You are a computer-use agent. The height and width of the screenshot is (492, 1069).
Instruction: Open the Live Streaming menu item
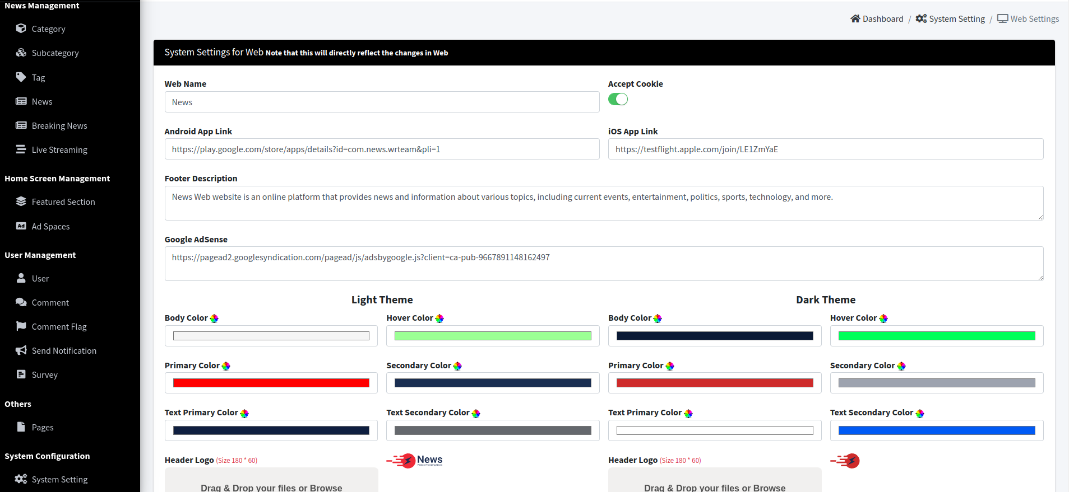[59, 150]
